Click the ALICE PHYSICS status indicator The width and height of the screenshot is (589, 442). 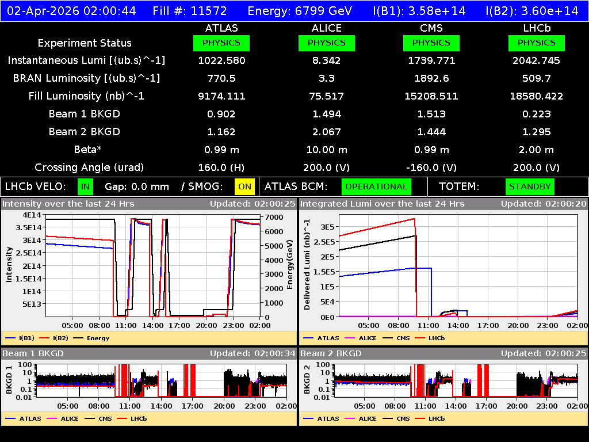[326, 43]
